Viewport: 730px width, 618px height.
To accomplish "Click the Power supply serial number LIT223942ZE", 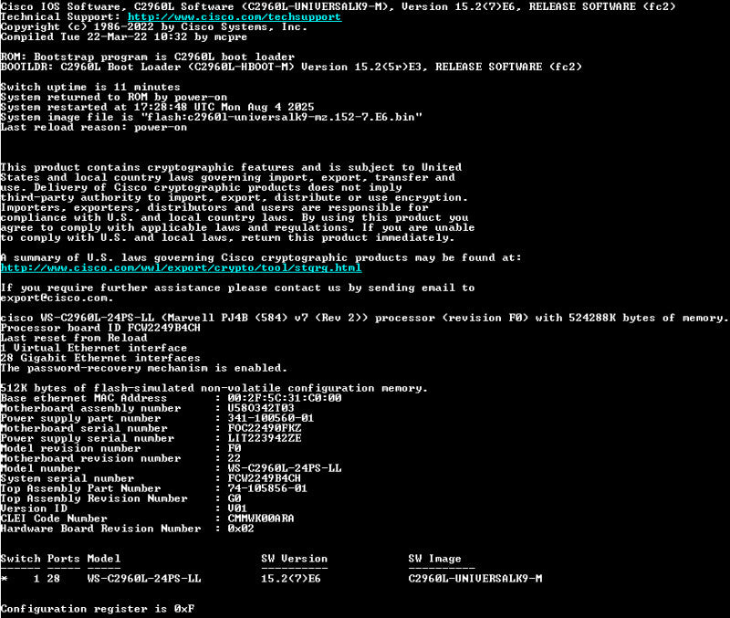I will (265, 438).
